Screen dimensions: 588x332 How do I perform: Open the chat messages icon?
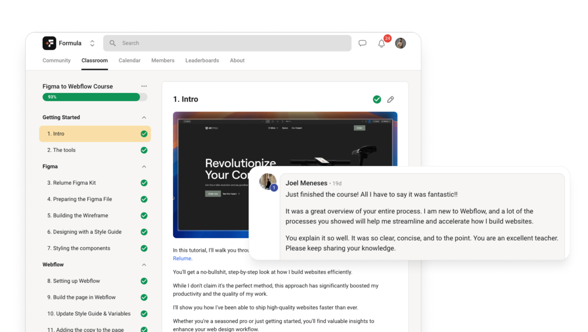tap(362, 43)
